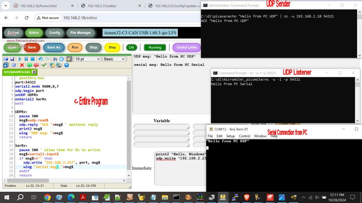The width and height of the screenshot is (362, 203).
Task: Open the 10 pt font size dropdown
Action: 87,59
